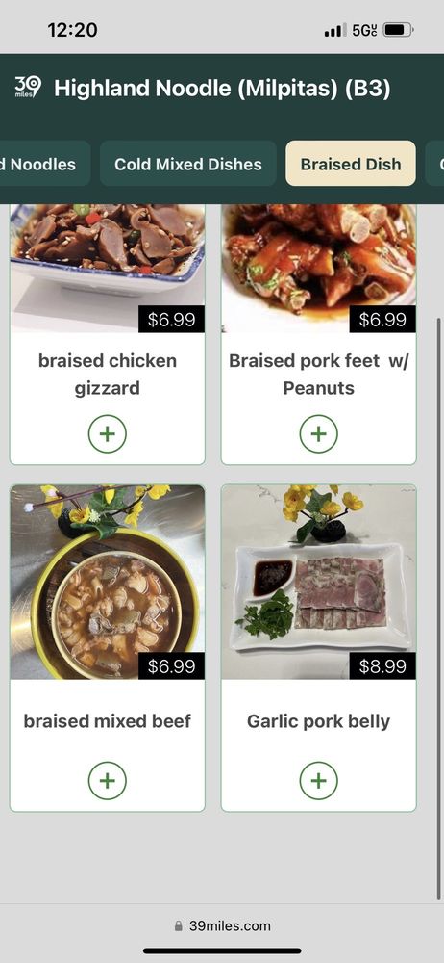Open the braised mixed beef photo
The image size is (444, 963).
pos(108,582)
